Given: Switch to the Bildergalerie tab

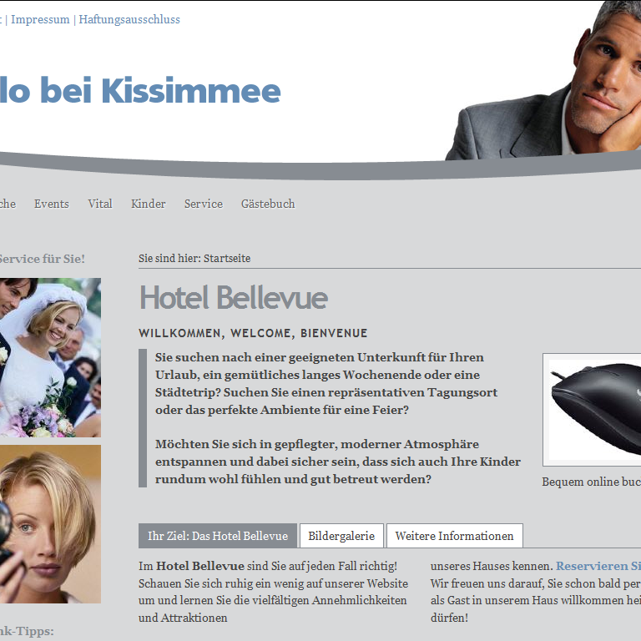Looking at the screenshot, I should point(341,536).
